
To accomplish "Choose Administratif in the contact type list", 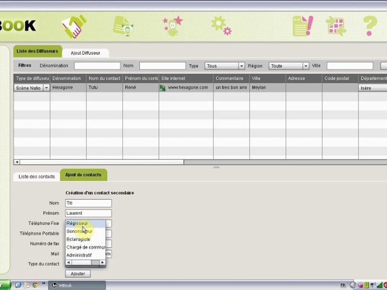I will (x=85, y=255).
